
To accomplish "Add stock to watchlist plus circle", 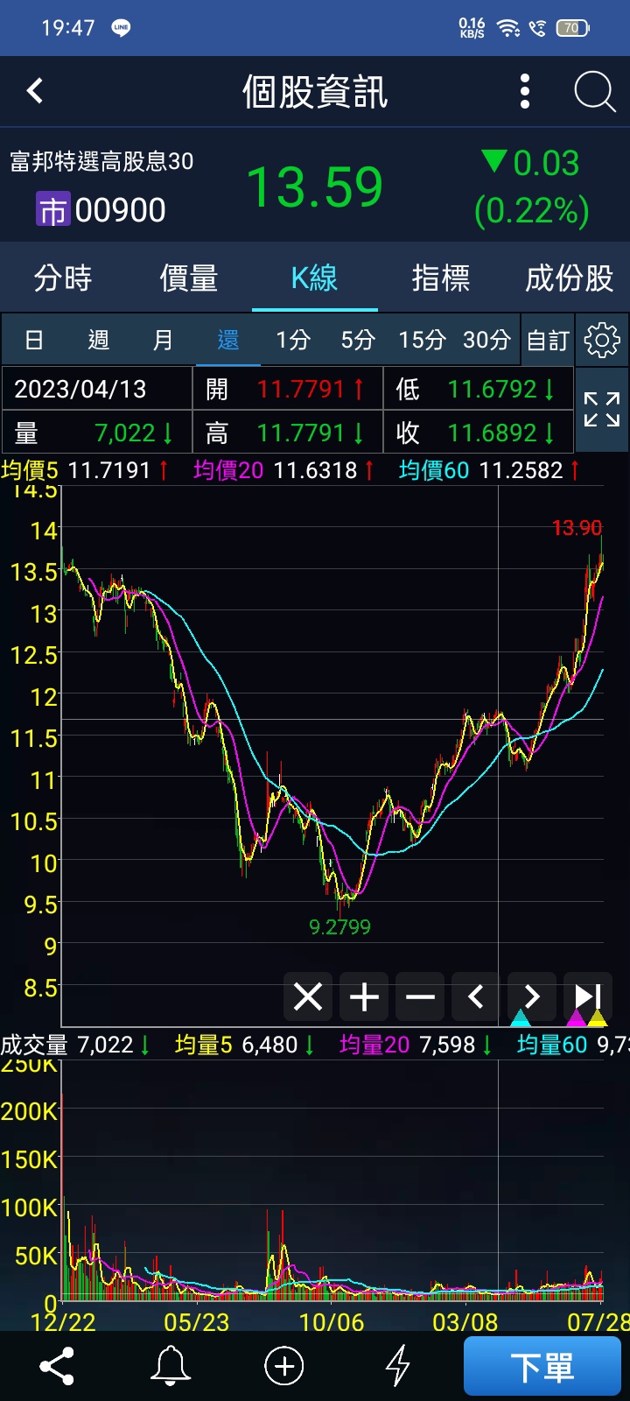I will click(x=284, y=1366).
